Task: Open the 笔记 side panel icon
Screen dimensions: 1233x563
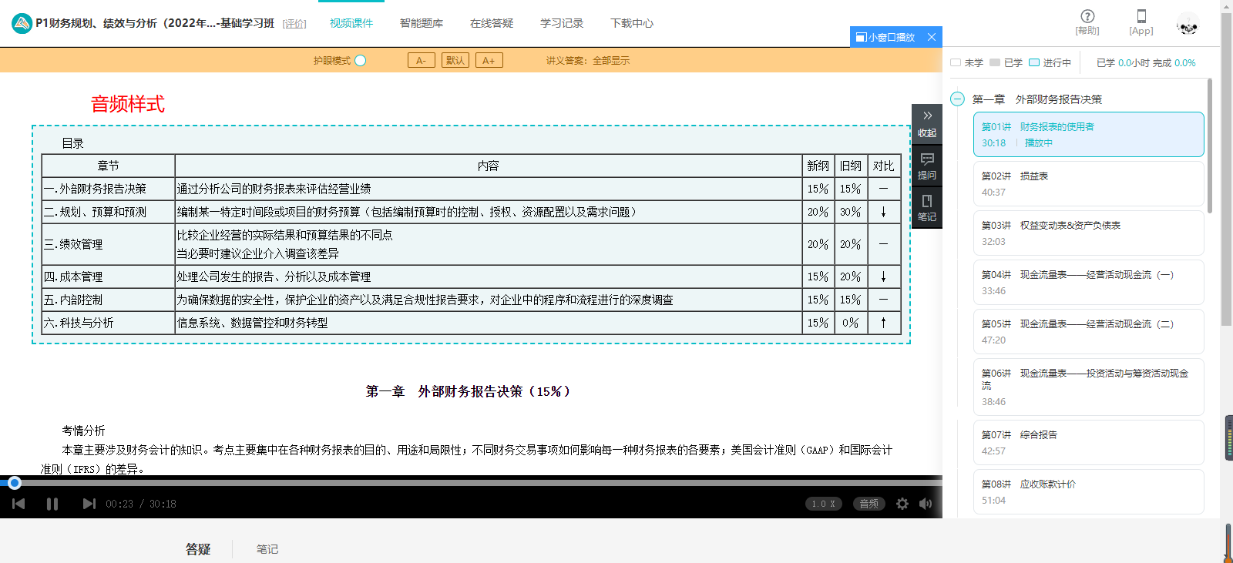Action: 927,208
